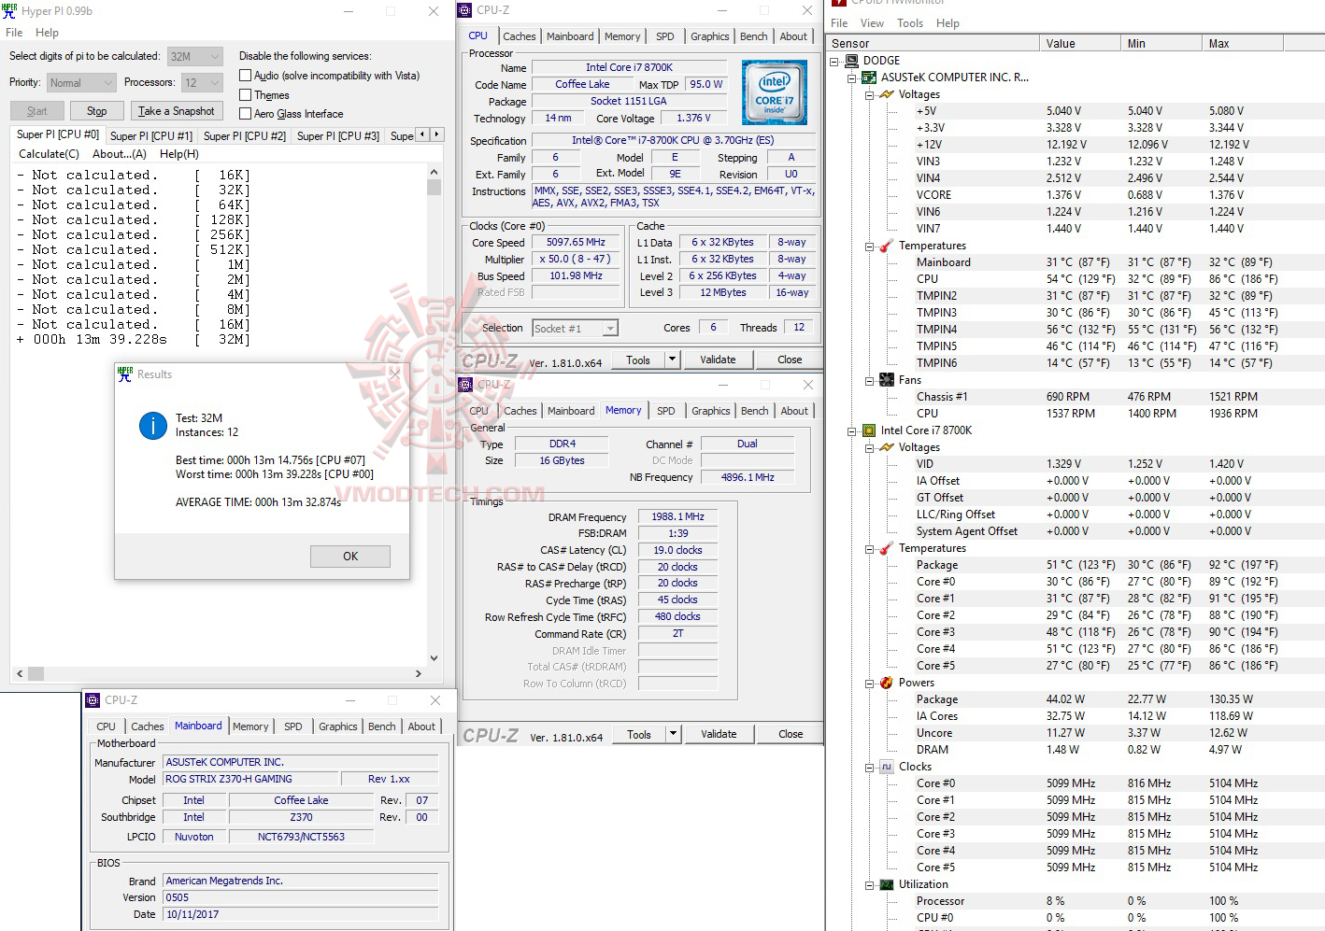Click Tools button in CPU-Z Memory-tab window

(x=639, y=734)
